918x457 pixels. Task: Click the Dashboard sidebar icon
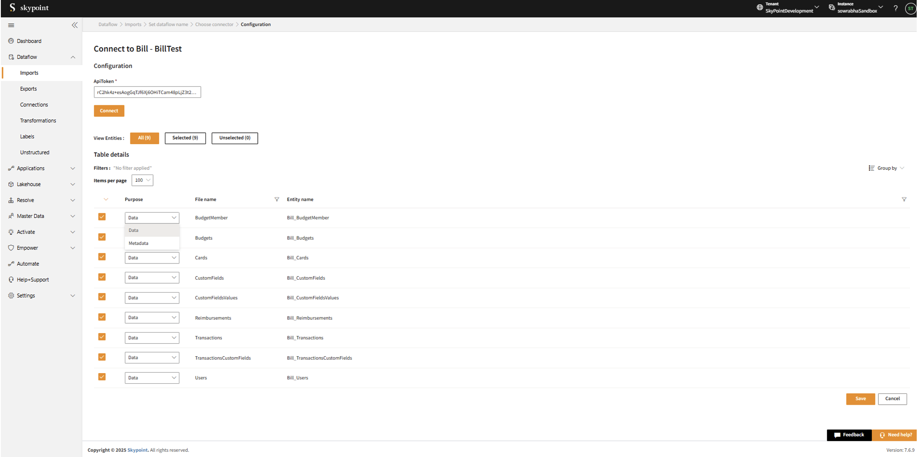11,41
